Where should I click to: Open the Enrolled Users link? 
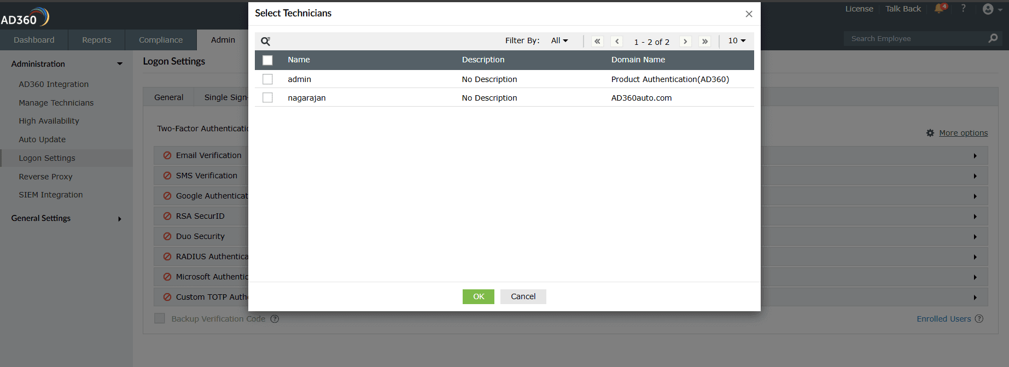[944, 319]
